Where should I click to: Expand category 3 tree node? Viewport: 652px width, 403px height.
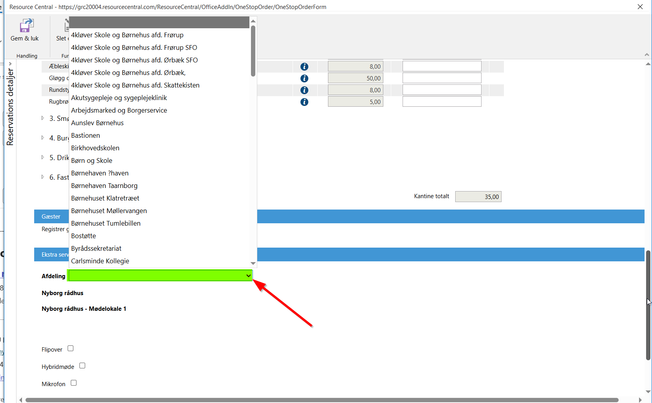tap(43, 118)
